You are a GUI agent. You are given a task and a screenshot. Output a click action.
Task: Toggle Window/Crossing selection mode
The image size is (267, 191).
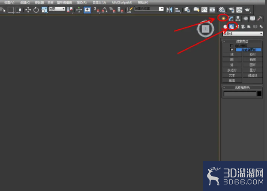tap(18, 10)
